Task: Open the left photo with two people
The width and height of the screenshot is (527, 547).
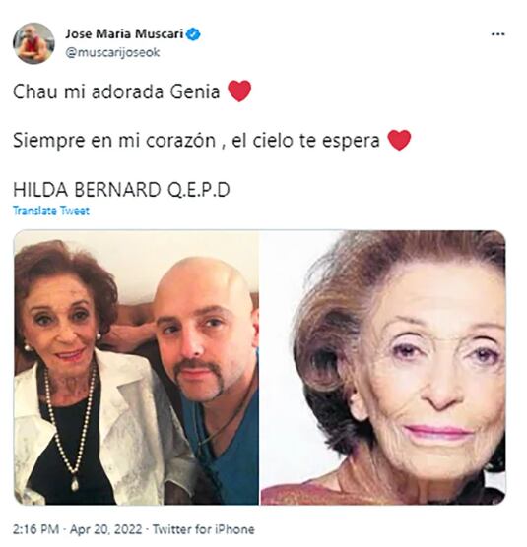Action: [x=137, y=367]
